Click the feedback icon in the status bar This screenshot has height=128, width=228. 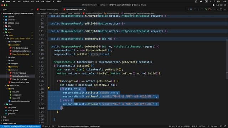point(221,127)
